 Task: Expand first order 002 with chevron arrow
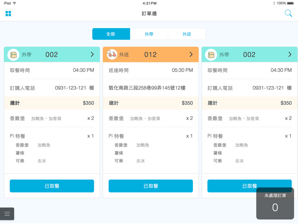92,55
